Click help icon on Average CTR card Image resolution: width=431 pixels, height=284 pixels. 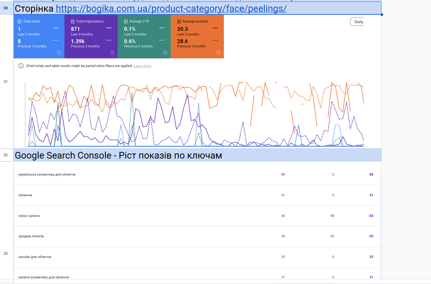coord(165,53)
